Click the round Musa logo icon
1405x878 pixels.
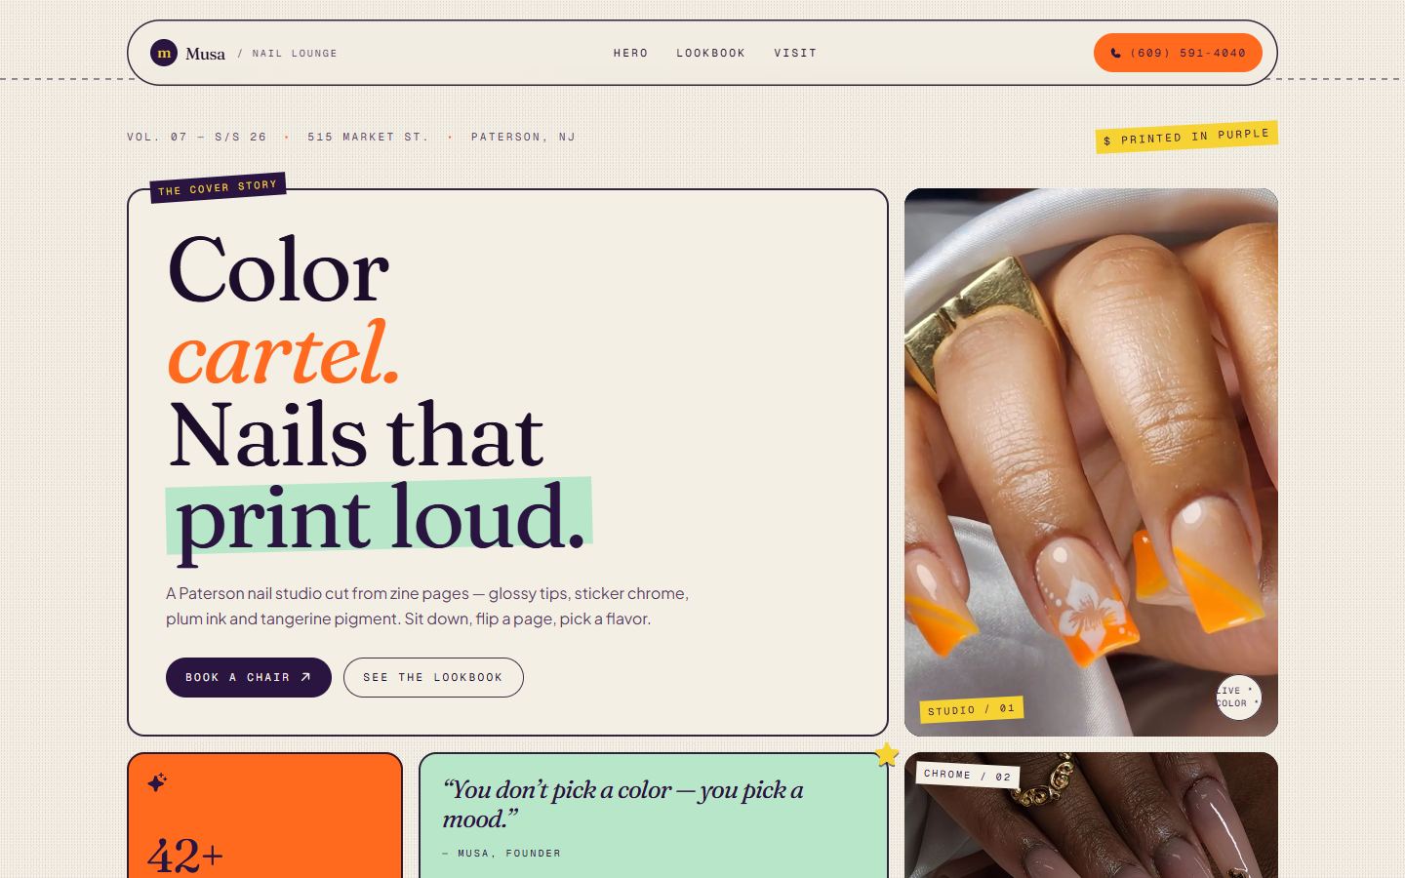pos(164,53)
